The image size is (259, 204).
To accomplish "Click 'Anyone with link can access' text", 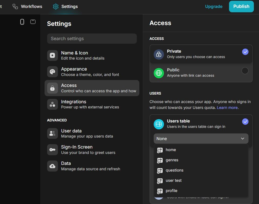I will point(190,75).
